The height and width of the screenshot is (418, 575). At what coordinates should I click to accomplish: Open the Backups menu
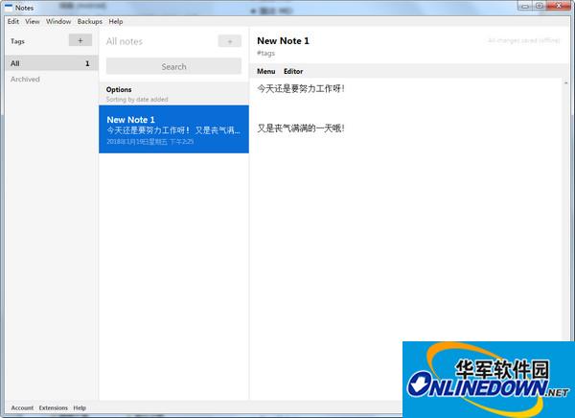point(89,21)
